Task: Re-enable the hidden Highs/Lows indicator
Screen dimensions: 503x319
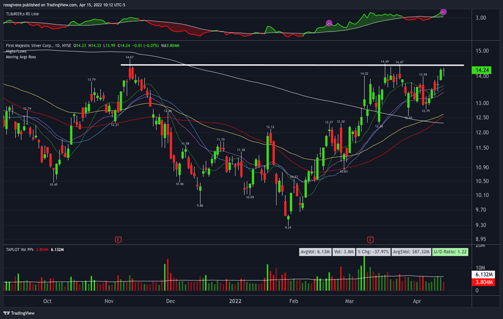Action: click(x=17, y=52)
